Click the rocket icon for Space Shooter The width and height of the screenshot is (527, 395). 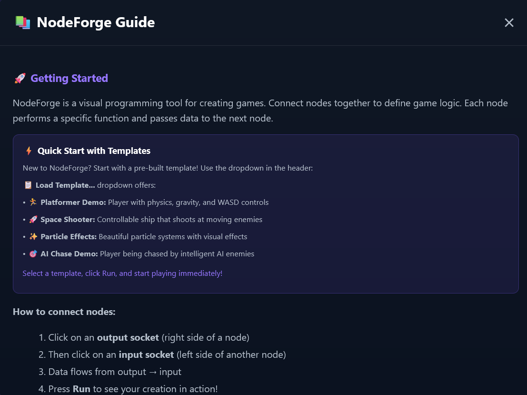[33, 220]
